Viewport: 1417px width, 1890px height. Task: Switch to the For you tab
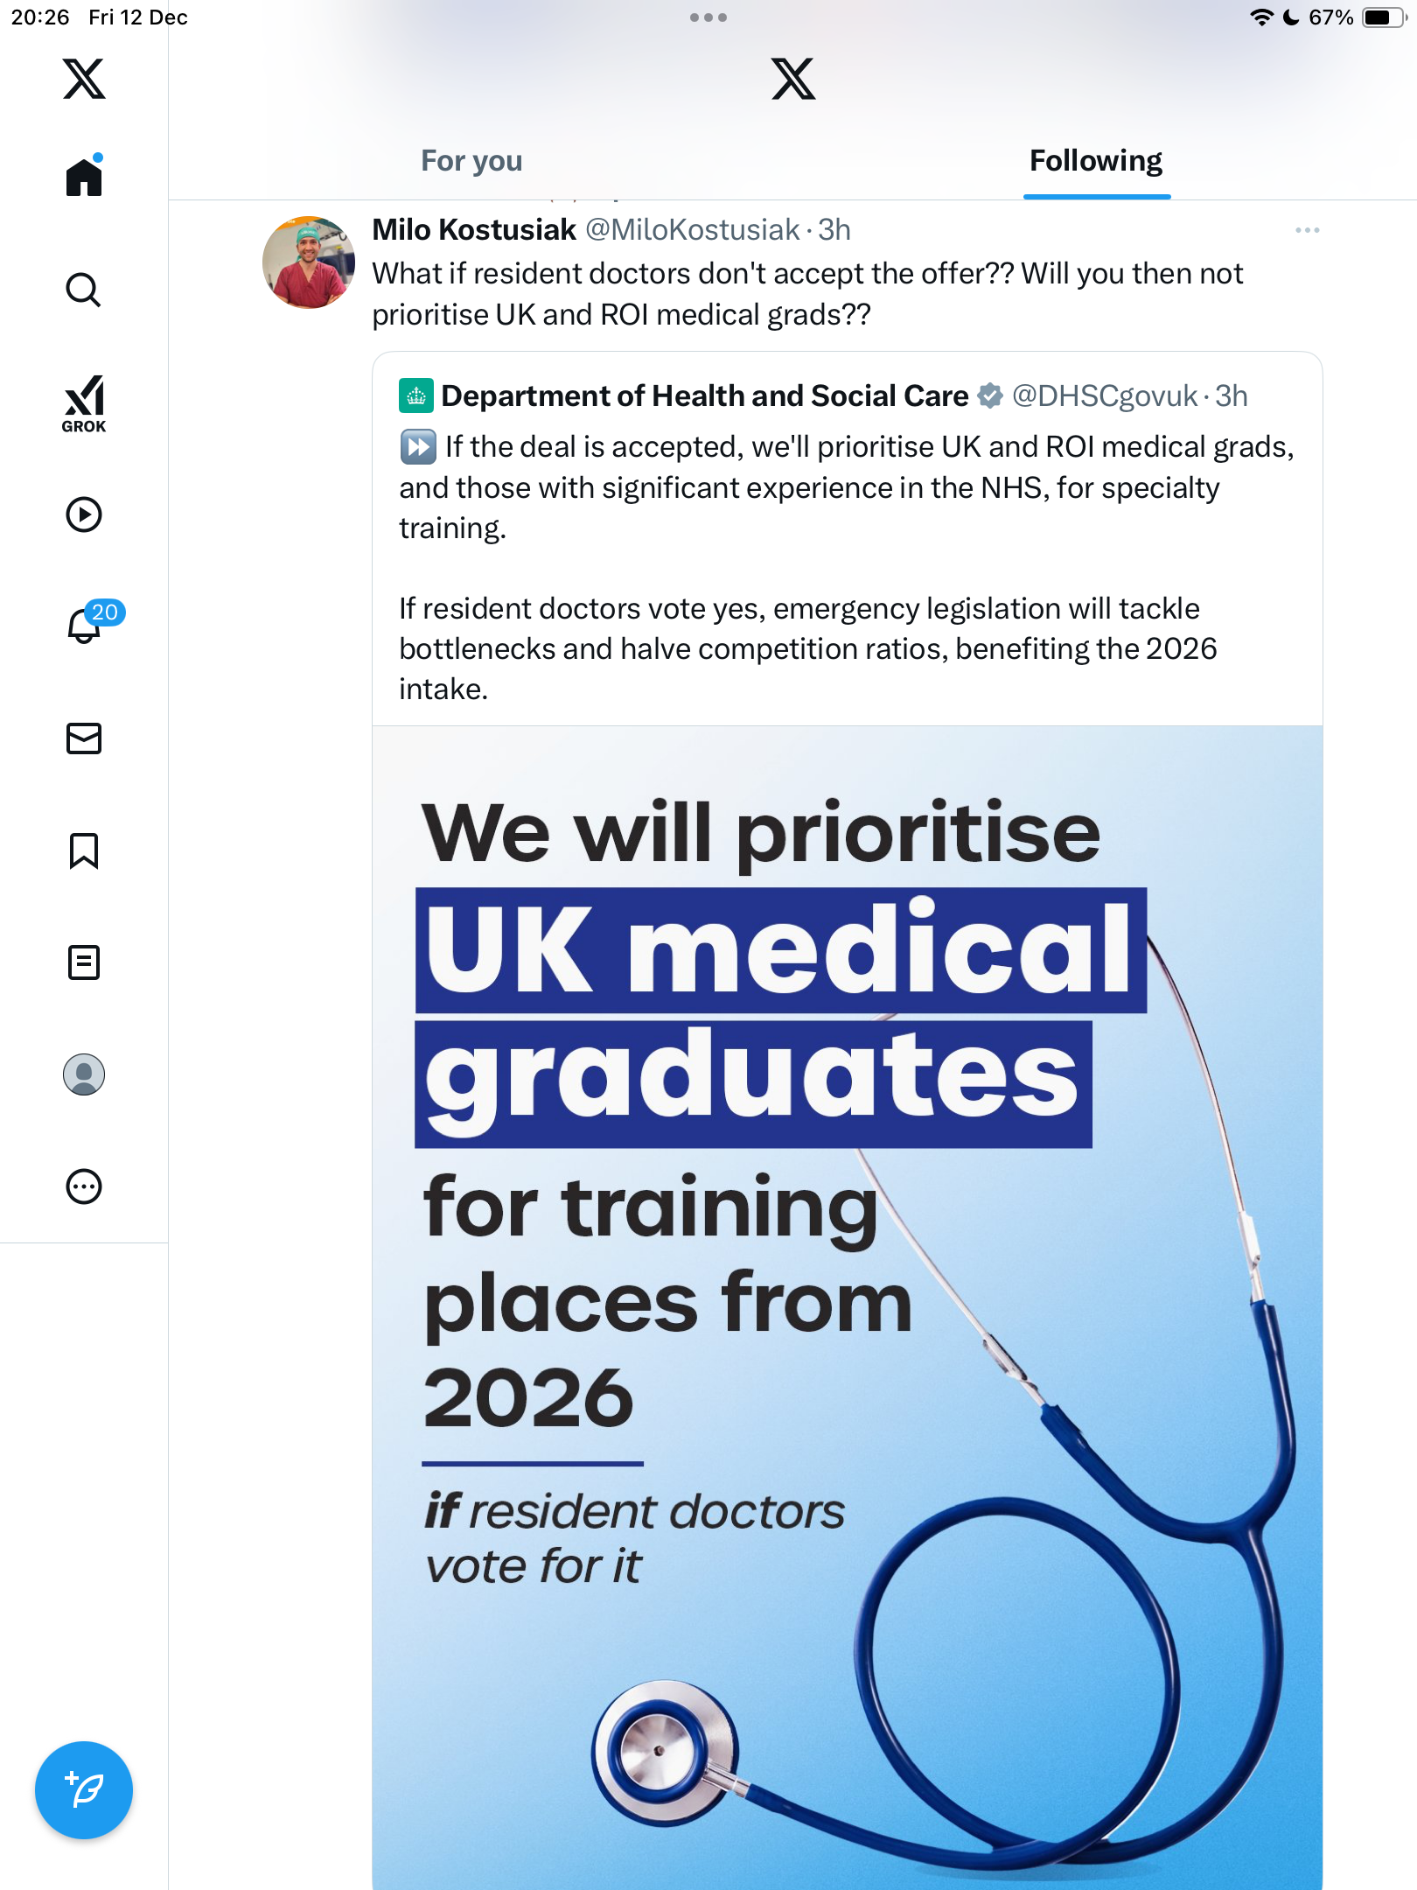pyautogui.click(x=471, y=161)
